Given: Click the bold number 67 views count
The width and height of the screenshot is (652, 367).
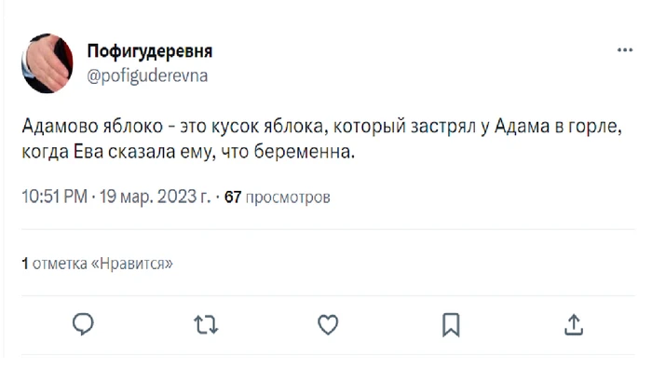Looking at the screenshot, I should [233, 197].
